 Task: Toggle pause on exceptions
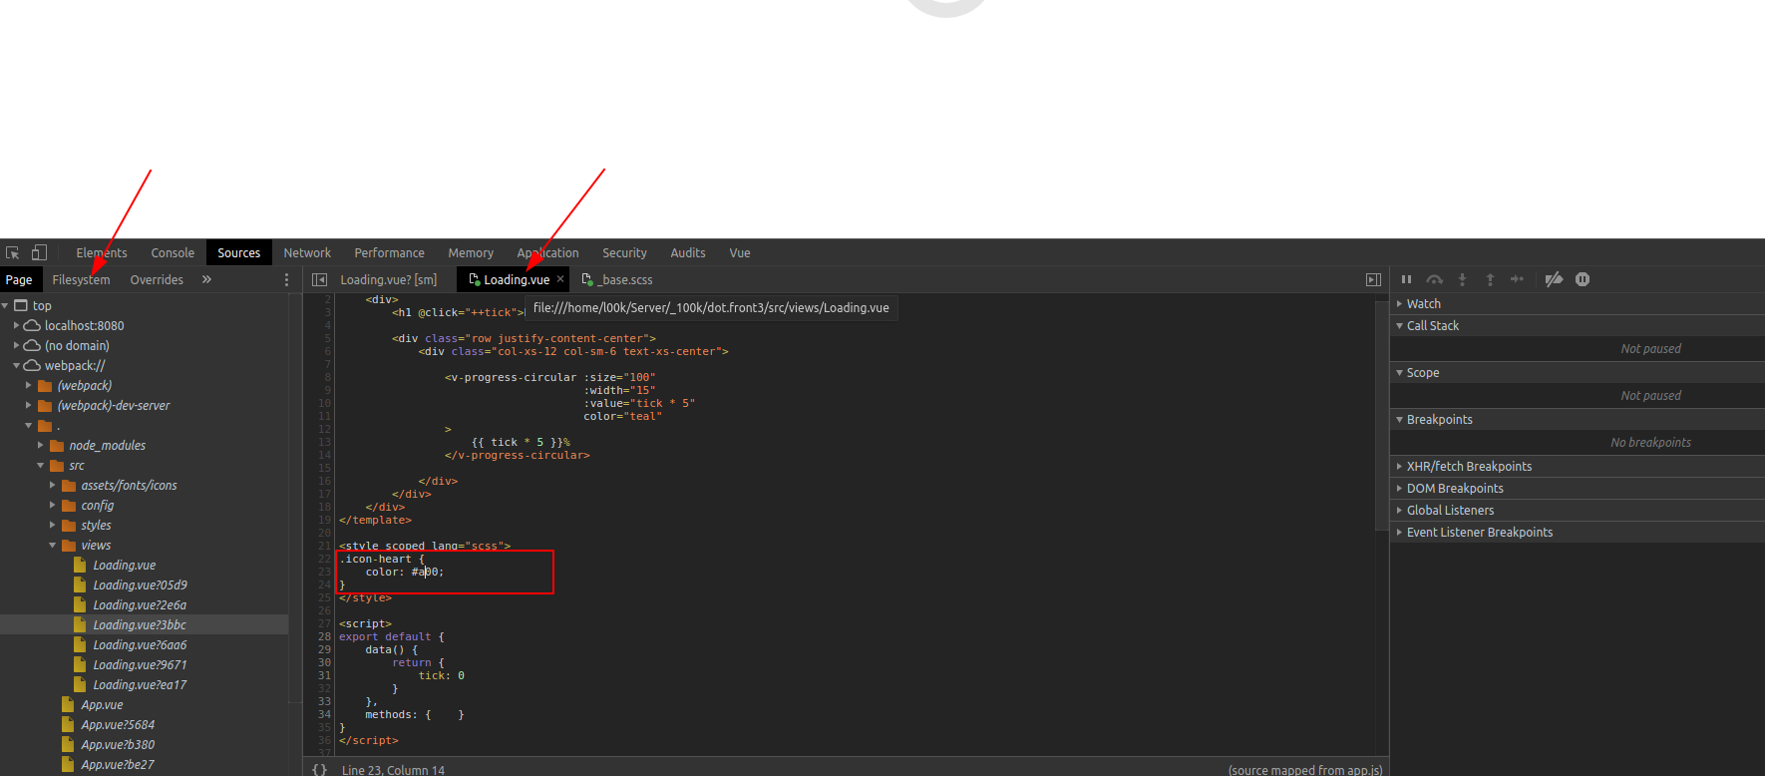[x=1583, y=279]
